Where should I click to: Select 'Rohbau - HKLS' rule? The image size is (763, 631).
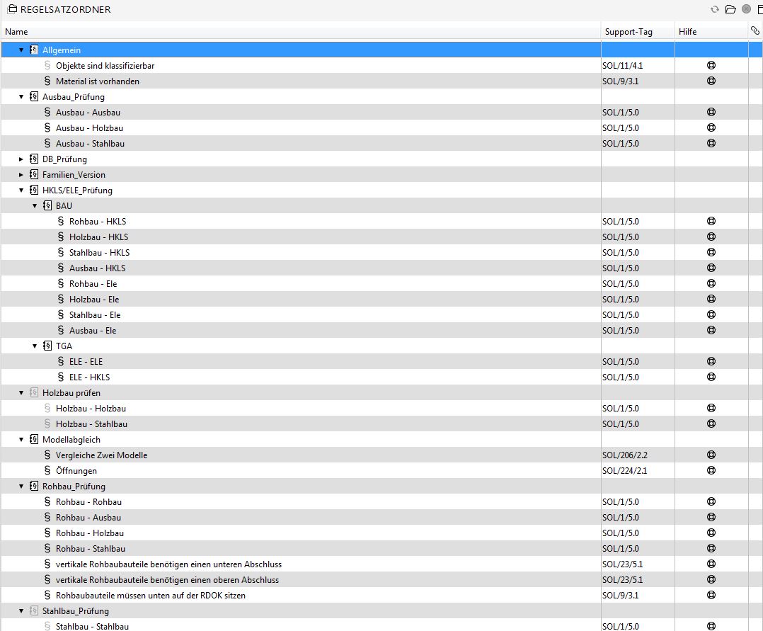(x=98, y=222)
